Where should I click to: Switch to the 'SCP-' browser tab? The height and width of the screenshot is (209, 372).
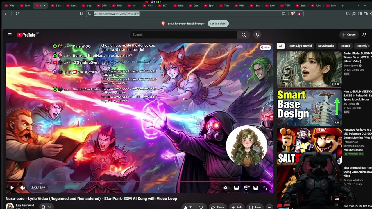click(163, 6)
